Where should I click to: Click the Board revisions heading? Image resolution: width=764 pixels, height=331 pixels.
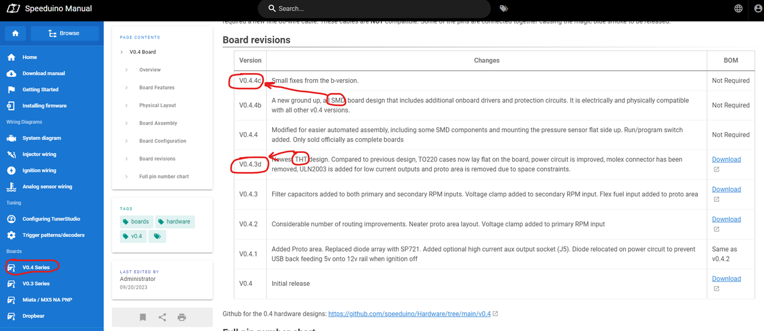pos(257,40)
